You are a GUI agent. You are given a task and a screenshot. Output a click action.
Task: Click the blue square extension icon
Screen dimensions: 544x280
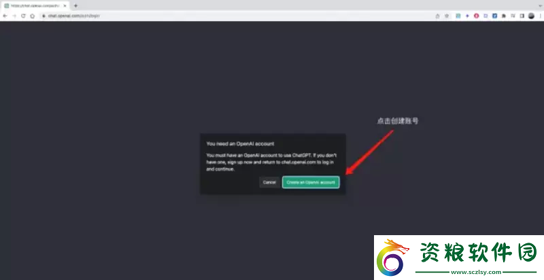point(495,16)
